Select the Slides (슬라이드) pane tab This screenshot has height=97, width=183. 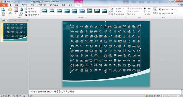tap(5, 21)
